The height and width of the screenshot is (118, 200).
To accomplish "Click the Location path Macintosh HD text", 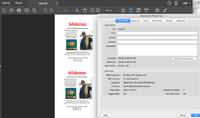I will coord(139,83).
